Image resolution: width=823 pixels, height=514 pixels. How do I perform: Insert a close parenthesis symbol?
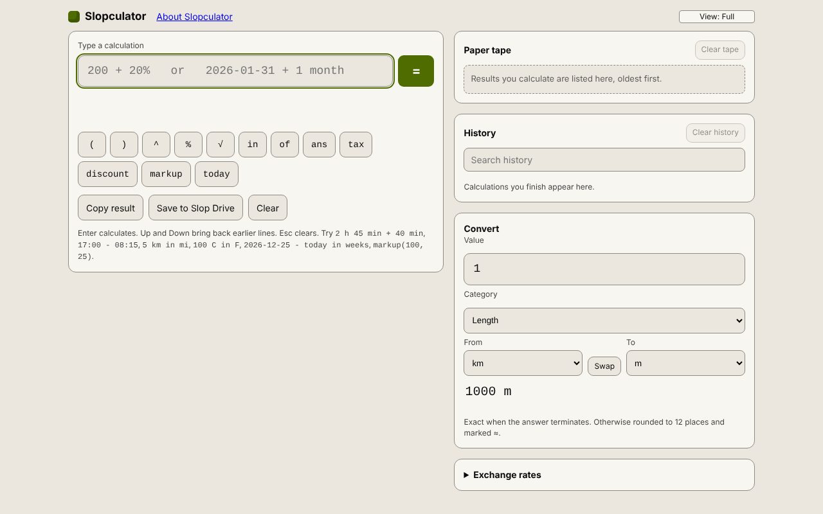124,145
